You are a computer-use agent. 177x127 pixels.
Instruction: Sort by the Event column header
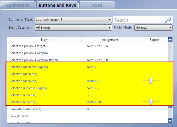[x=45, y=40]
